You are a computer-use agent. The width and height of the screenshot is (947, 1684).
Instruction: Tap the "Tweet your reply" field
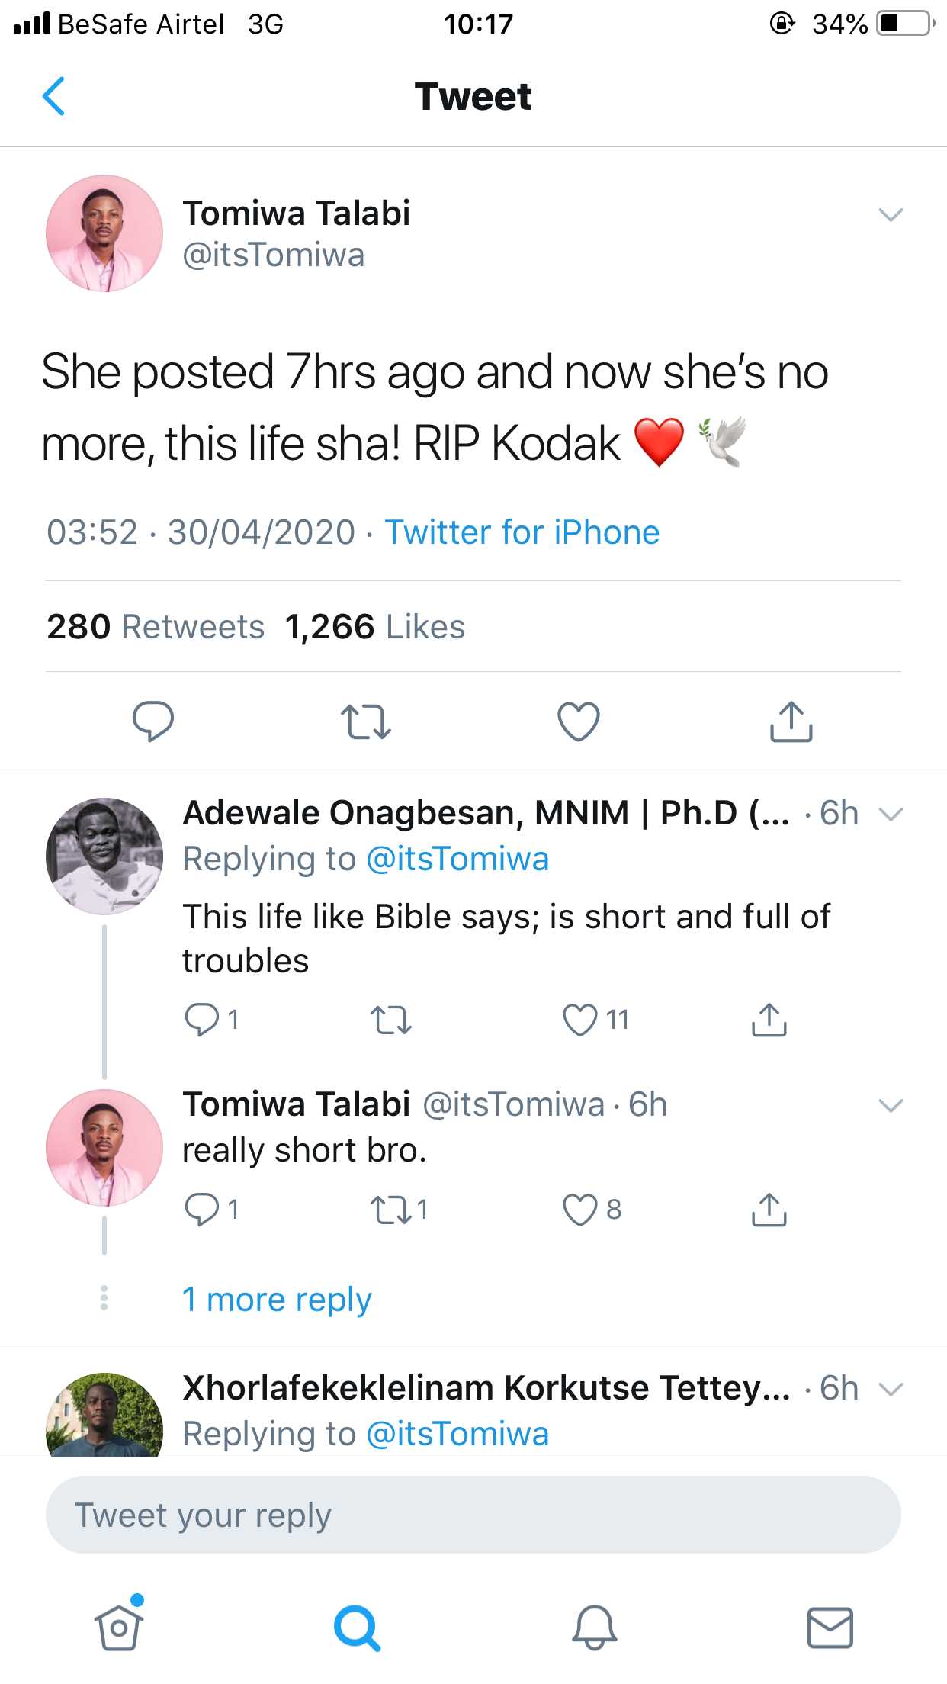coord(473,1515)
